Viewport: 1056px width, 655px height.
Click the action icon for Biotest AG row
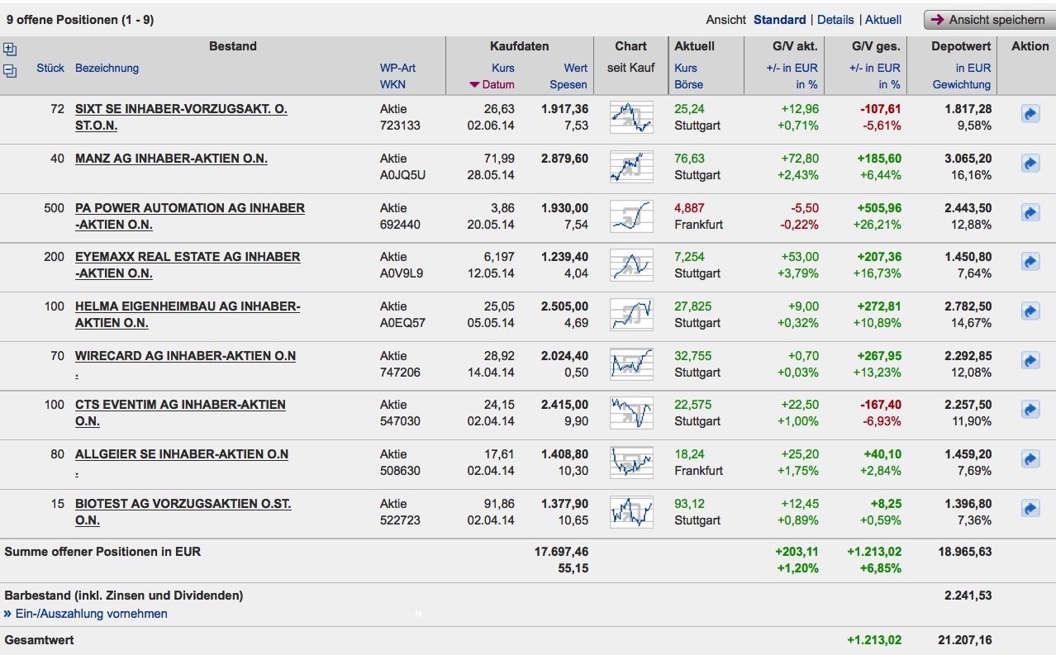(1030, 509)
